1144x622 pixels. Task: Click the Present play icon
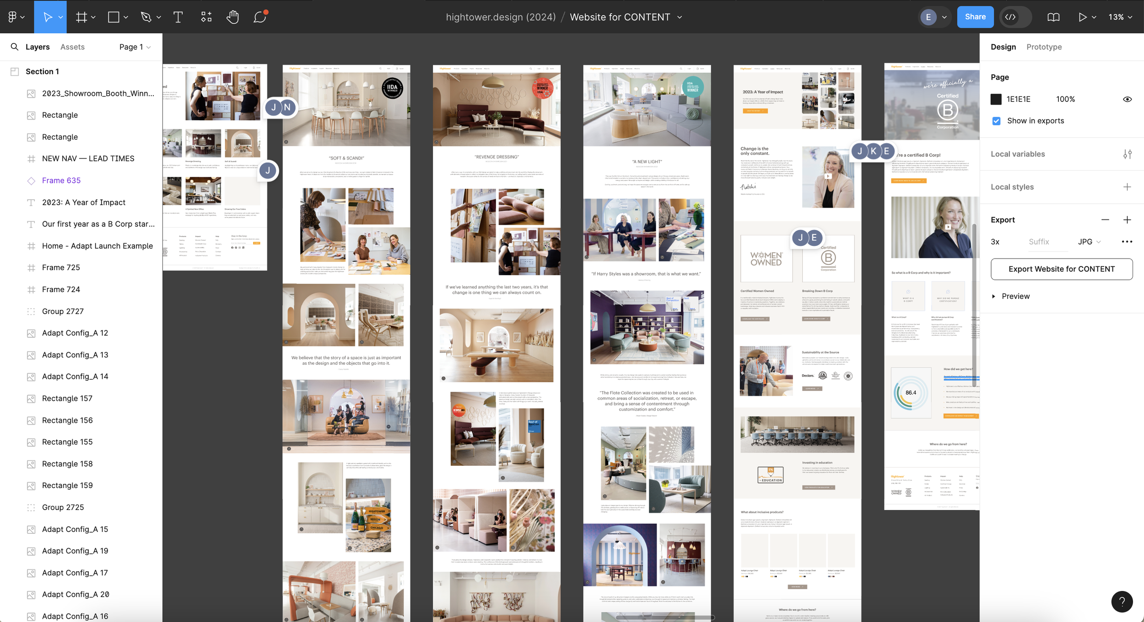coord(1082,17)
